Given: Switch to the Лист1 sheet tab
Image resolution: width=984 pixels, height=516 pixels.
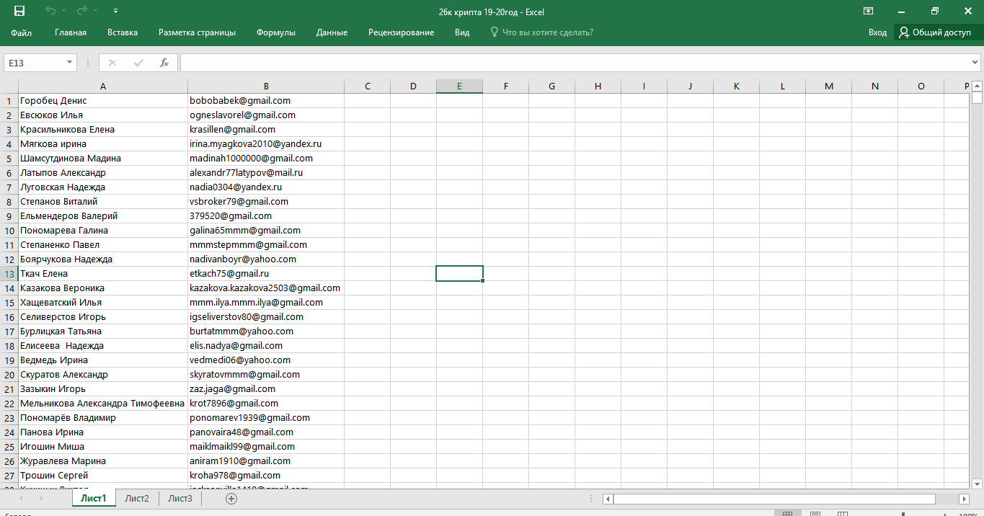Looking at the screenshot, I should (94, 498).
